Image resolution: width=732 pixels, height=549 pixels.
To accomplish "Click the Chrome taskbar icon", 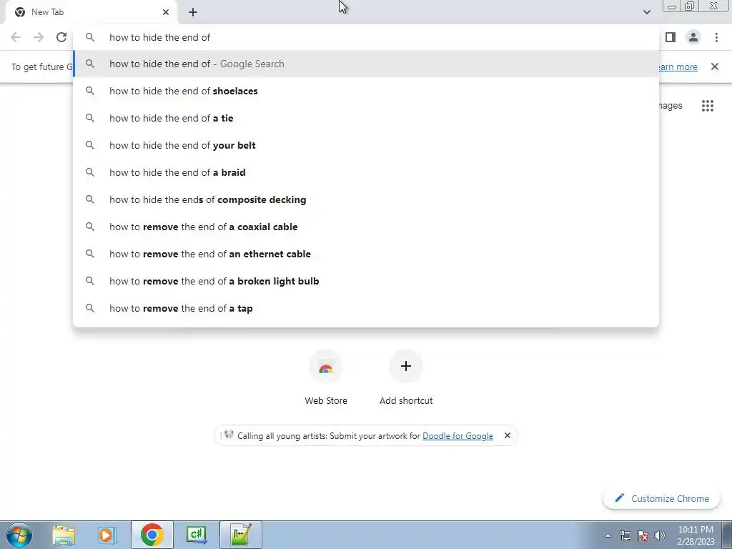I will 152,535.
